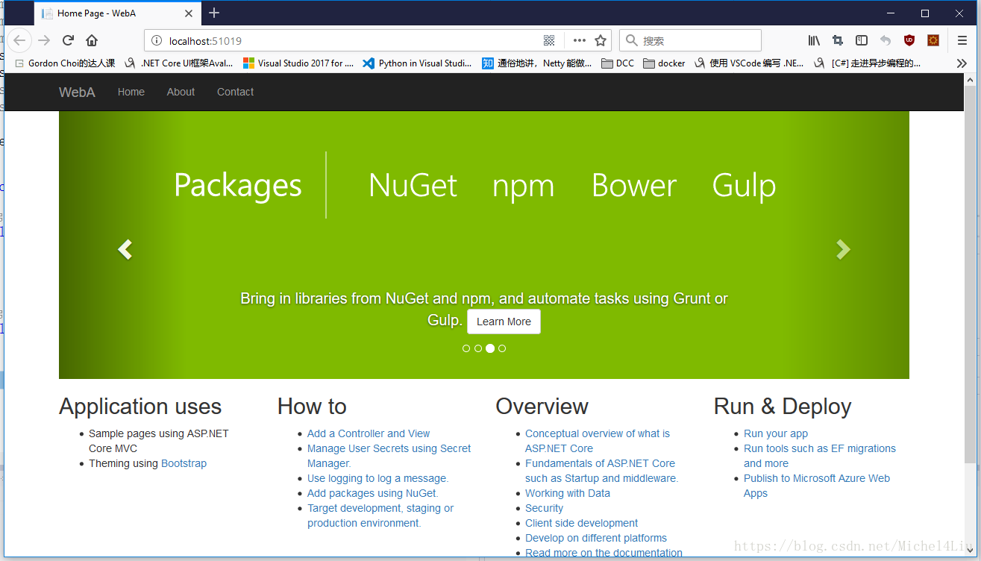Image resolution: width=981 pixels, height=561 pixels.
Task: Select the fourth carousel indicator dot
Action: pyautogui.click(x=502, y=348)
